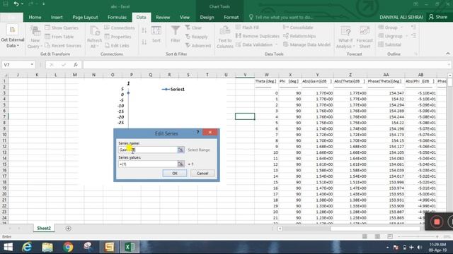Click the Connections button
This screenshot has height=254, width=453.
(x=120, y=28)
